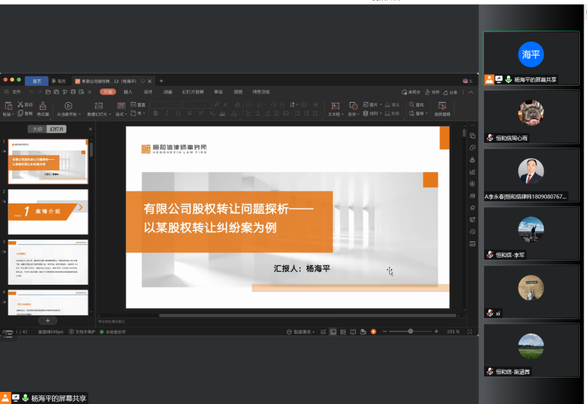
Task: Click the Star icon in right sidebar
Action: (473, 208)
